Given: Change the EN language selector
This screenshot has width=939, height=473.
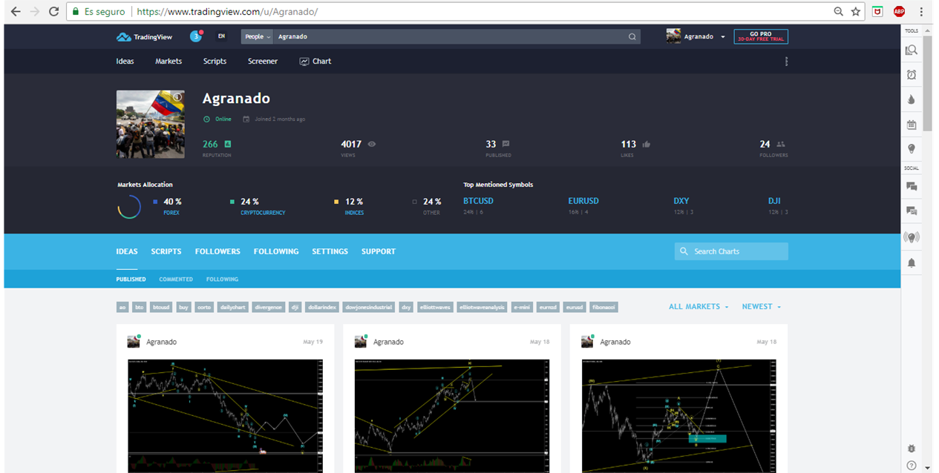Looking at the screenshot, I should point(221,36).
